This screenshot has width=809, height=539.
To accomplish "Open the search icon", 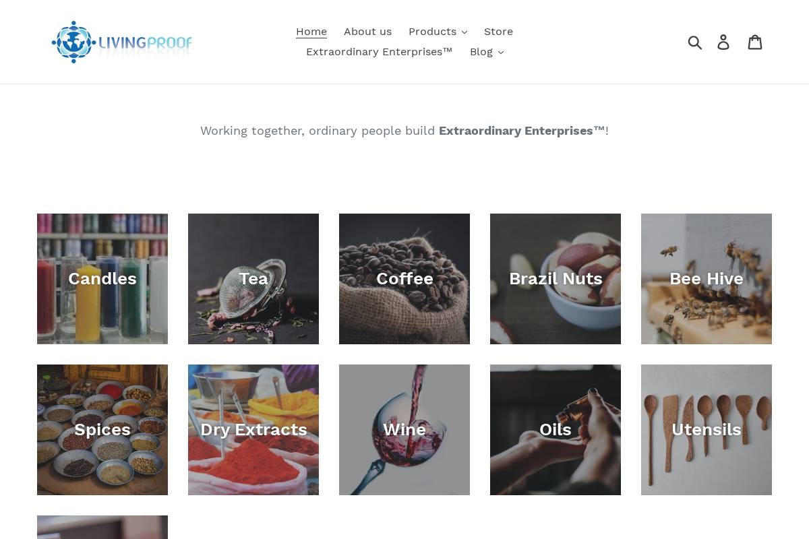I will 695,42.
